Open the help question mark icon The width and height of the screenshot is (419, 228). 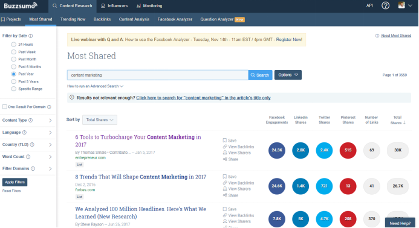[385, 5]
